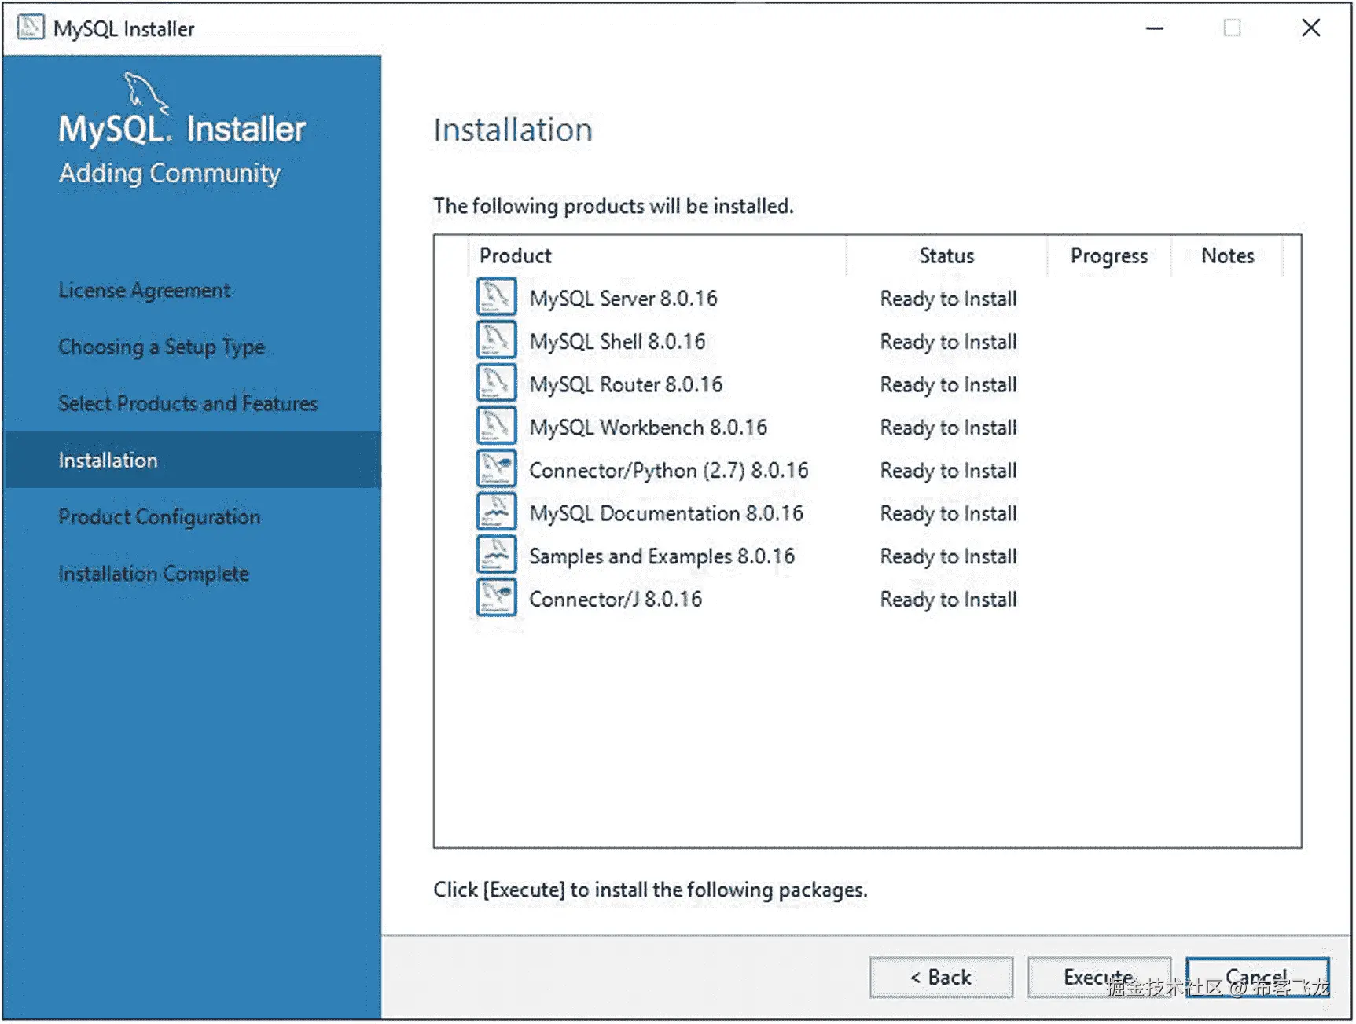Select the MySQL Router 8.0.16 row text
Image resolution: width=1356 pixels, height=1024 pixels.
(626, 384)
